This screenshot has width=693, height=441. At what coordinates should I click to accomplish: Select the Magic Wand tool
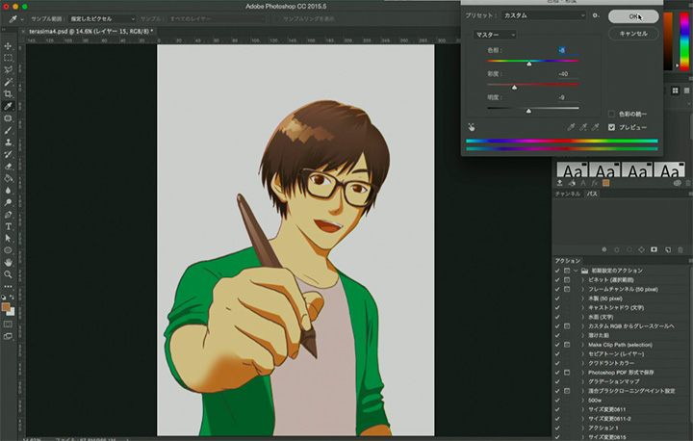(8, 82)
